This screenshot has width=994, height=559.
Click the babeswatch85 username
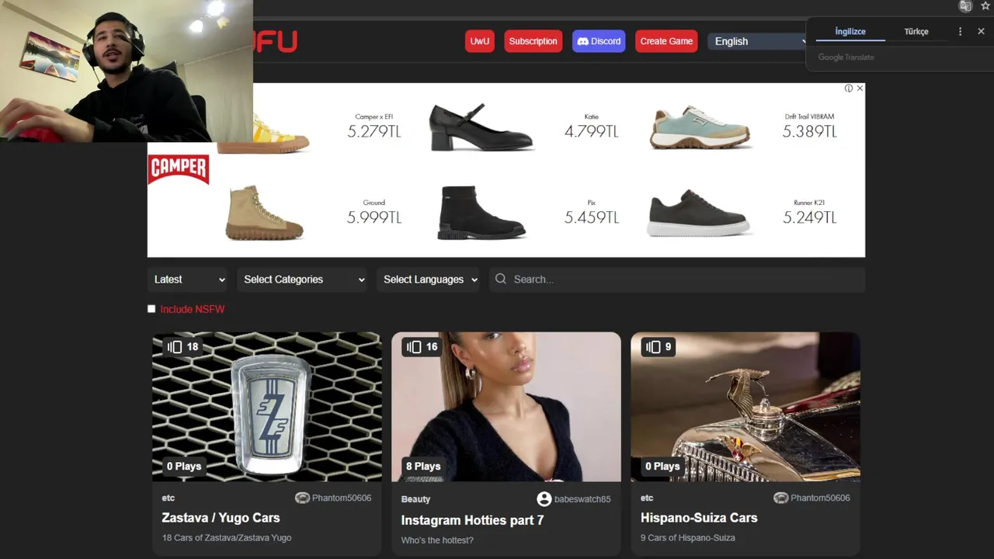coord(582,499)
